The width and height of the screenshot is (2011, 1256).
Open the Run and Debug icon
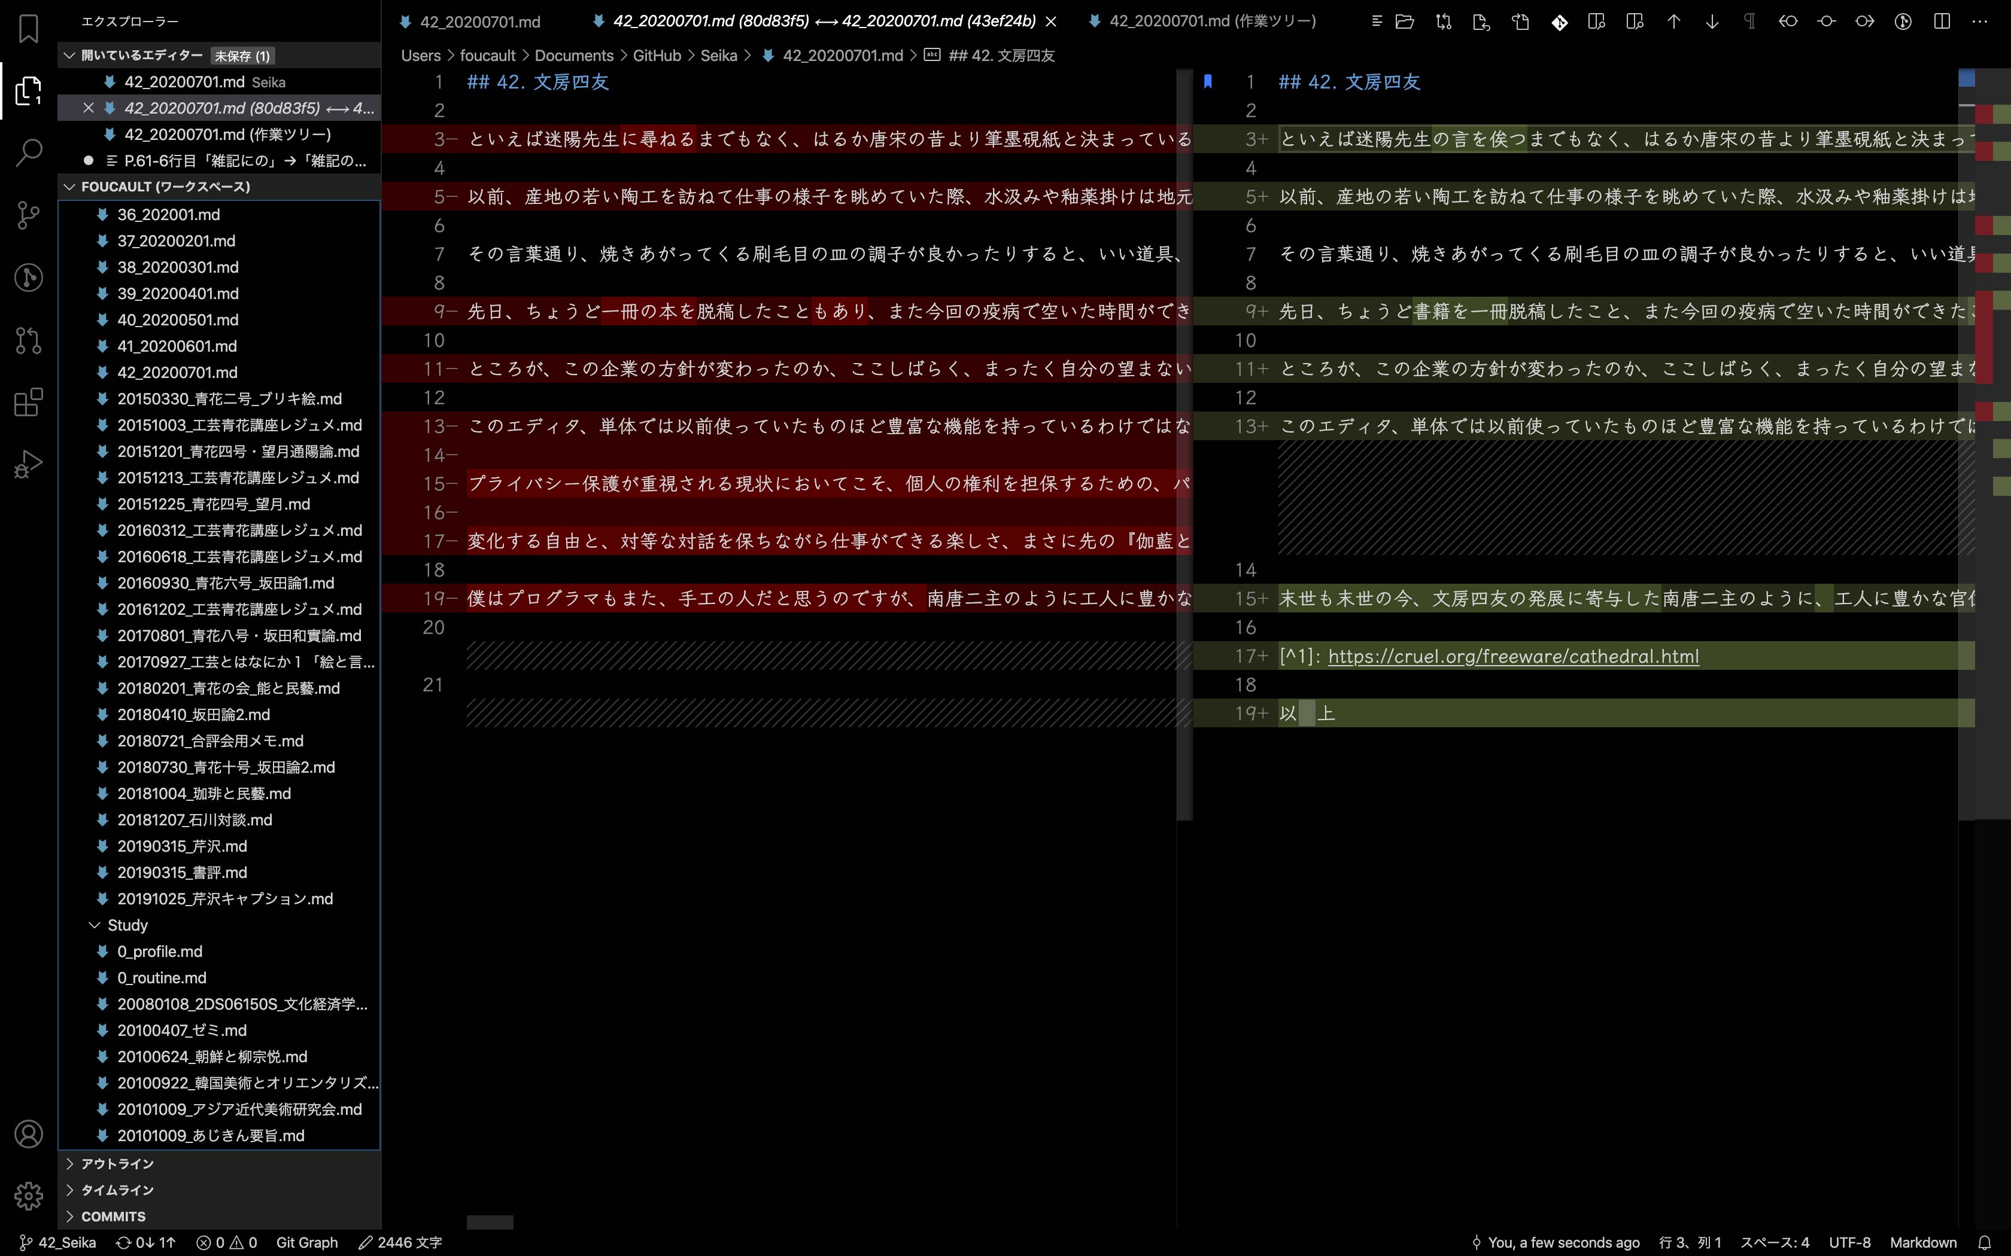click(28, 464)
